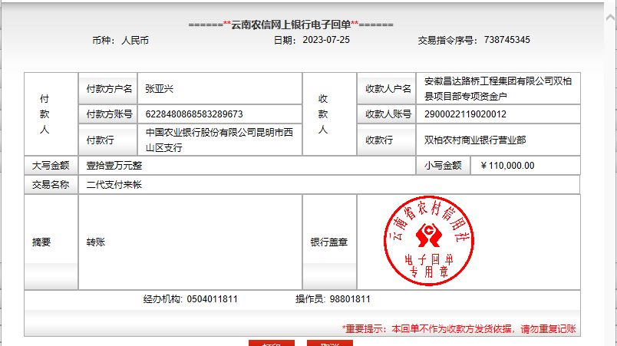Click transaction order number 738745345
The image size is (617, 346).
(x=506, y=40)
